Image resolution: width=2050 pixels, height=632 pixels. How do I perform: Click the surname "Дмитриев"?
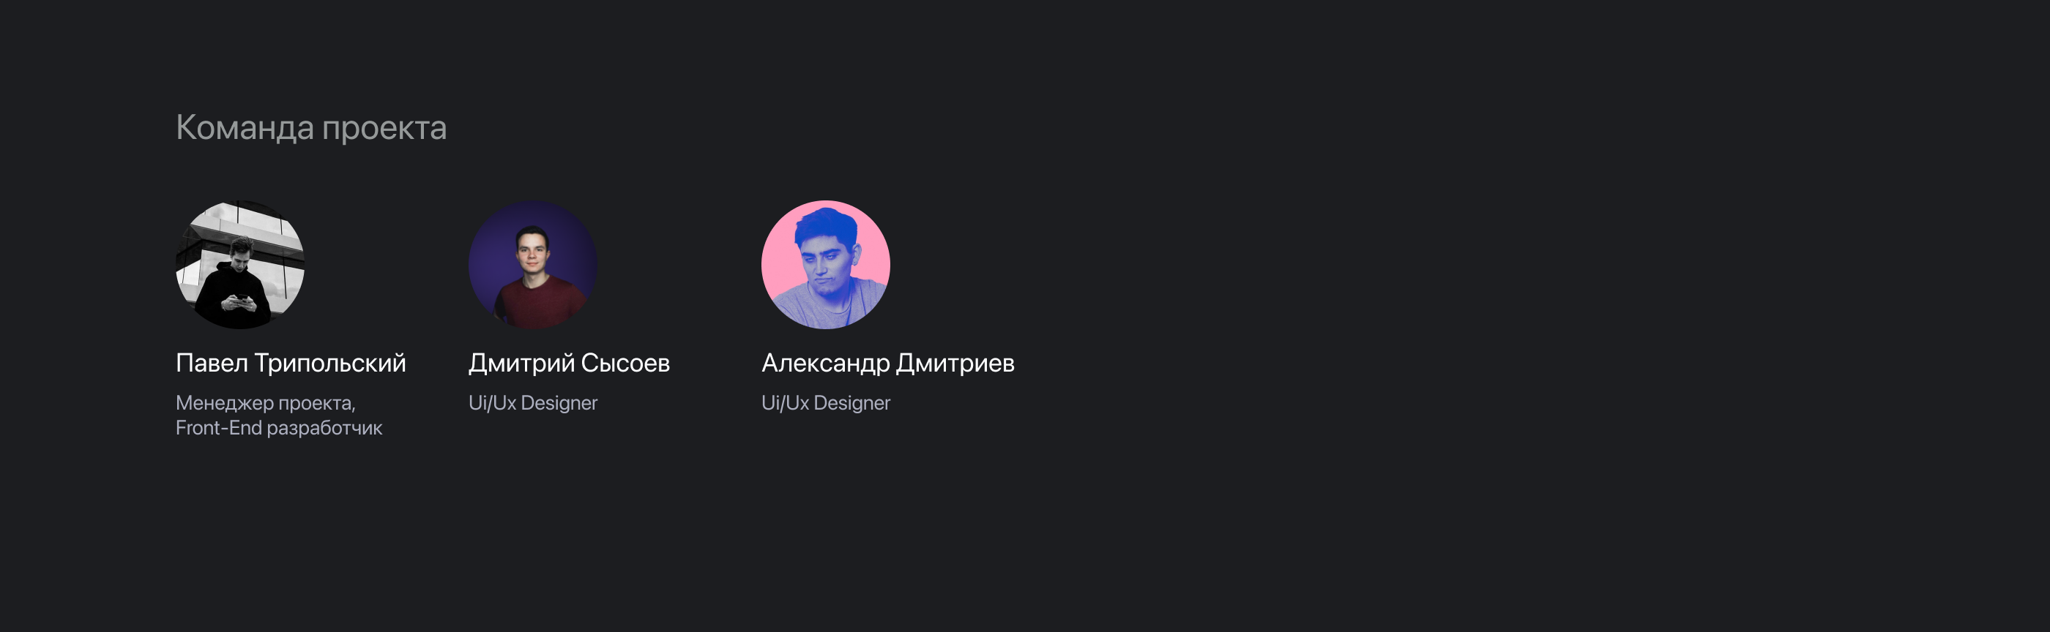[x=955, y=364]
